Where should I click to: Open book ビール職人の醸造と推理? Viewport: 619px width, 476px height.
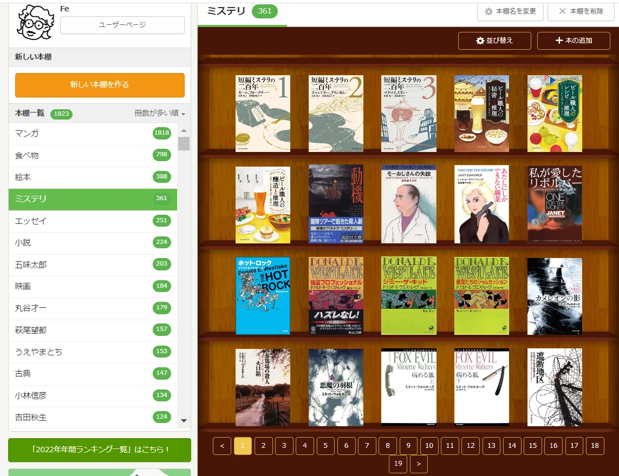[263, 204]
